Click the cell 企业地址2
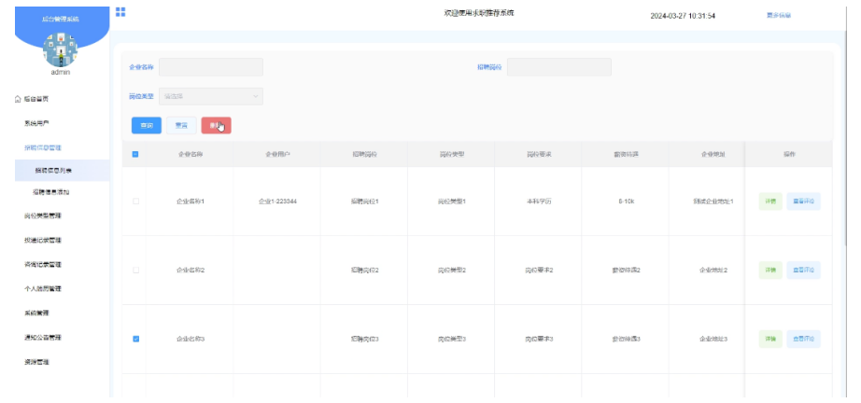 pyautogui.click(x=713, y=271)
